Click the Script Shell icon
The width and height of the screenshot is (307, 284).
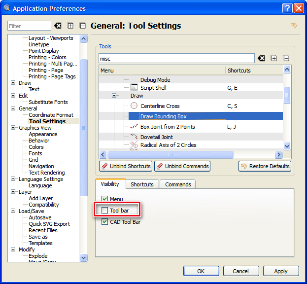click(134, 88)
